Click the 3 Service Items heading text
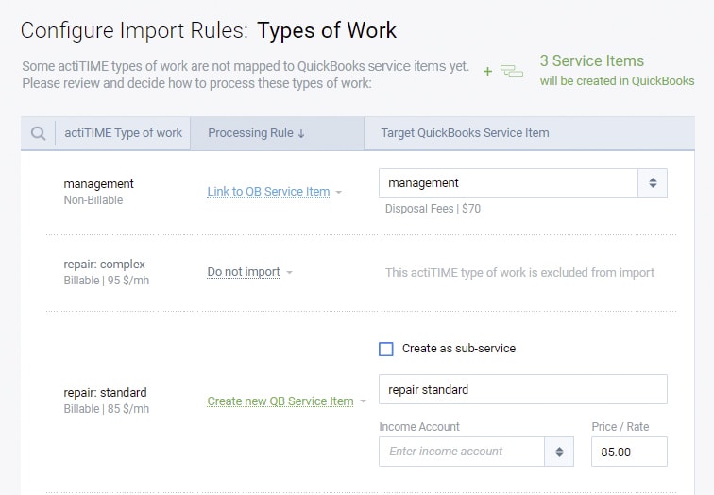This screenshot has width=714, height=495. (x=592, y=61)
